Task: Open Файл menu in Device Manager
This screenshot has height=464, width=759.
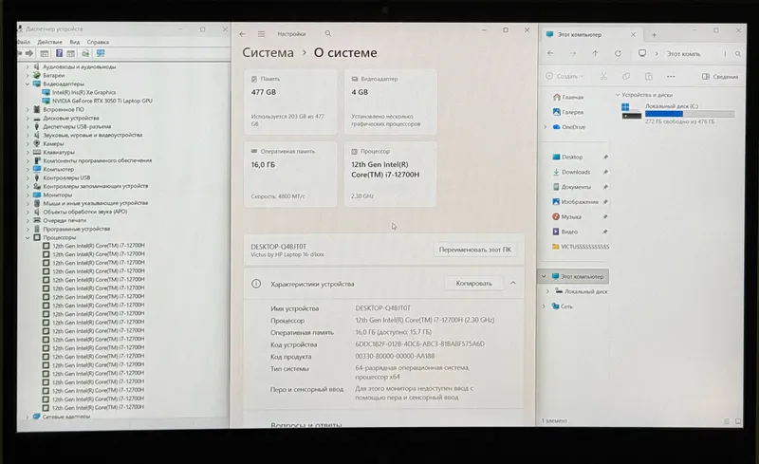Action: click(x=24, y=42)
